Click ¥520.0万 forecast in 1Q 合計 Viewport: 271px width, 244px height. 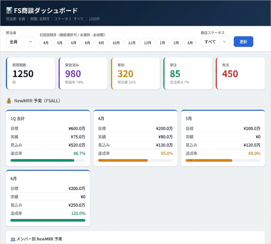pos(77,145)
